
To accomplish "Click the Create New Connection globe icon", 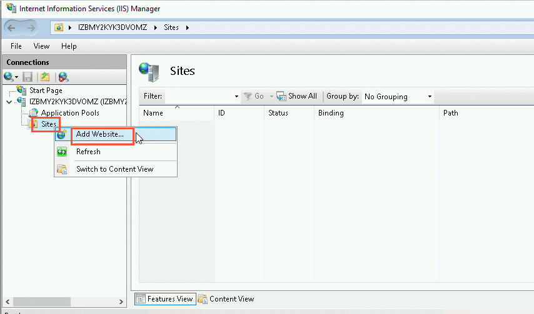I will coord(9,77).
